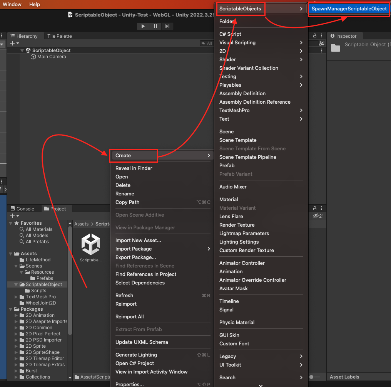Open Project panel three-dot options menu
Image resolution: width=391 pixels, height=387 pixels.
[321, 208]
